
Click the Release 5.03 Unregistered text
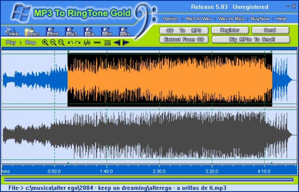point(230,7)
